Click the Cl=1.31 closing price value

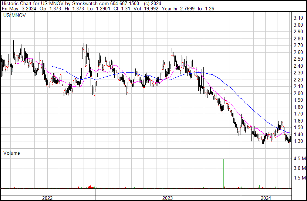click(x=122, y=9)
